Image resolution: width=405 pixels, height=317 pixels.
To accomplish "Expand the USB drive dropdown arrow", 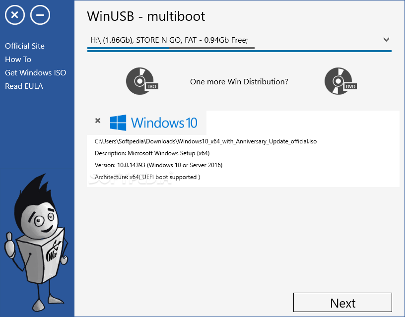I will click(x=386, y=40).
